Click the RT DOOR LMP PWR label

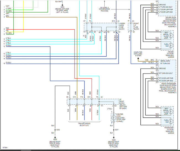[x=166, y=78]
